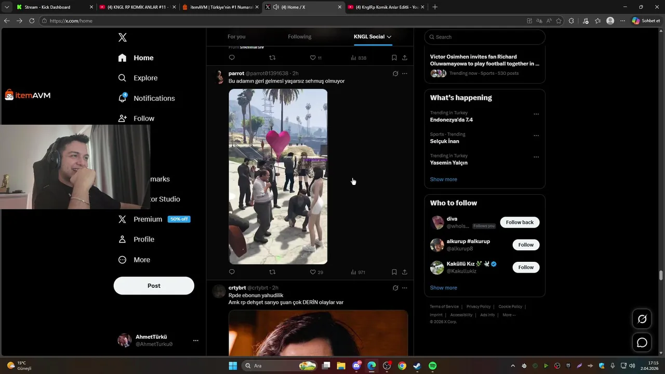The image size is (665, 374).
Task: Open Terms of Service link
Action: click(x=444, y=306)
